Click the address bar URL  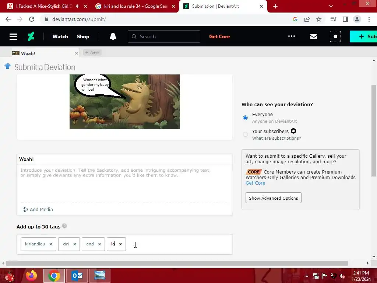pos(79,19)
